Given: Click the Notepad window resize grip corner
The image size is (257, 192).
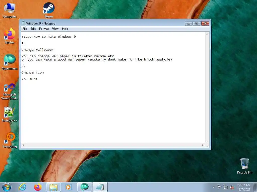Looking at the screenshot, I should tap(208, 146).
